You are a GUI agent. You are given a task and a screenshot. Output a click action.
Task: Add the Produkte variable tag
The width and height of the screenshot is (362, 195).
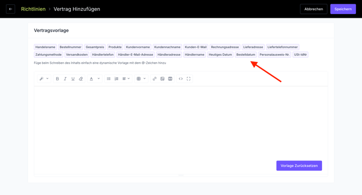pos(115,47)
